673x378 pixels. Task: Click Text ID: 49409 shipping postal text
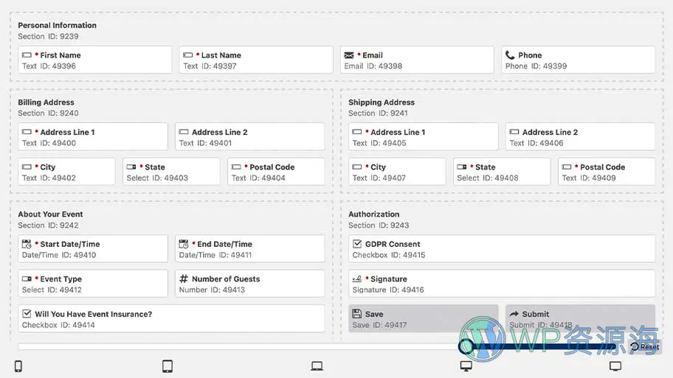589,178
